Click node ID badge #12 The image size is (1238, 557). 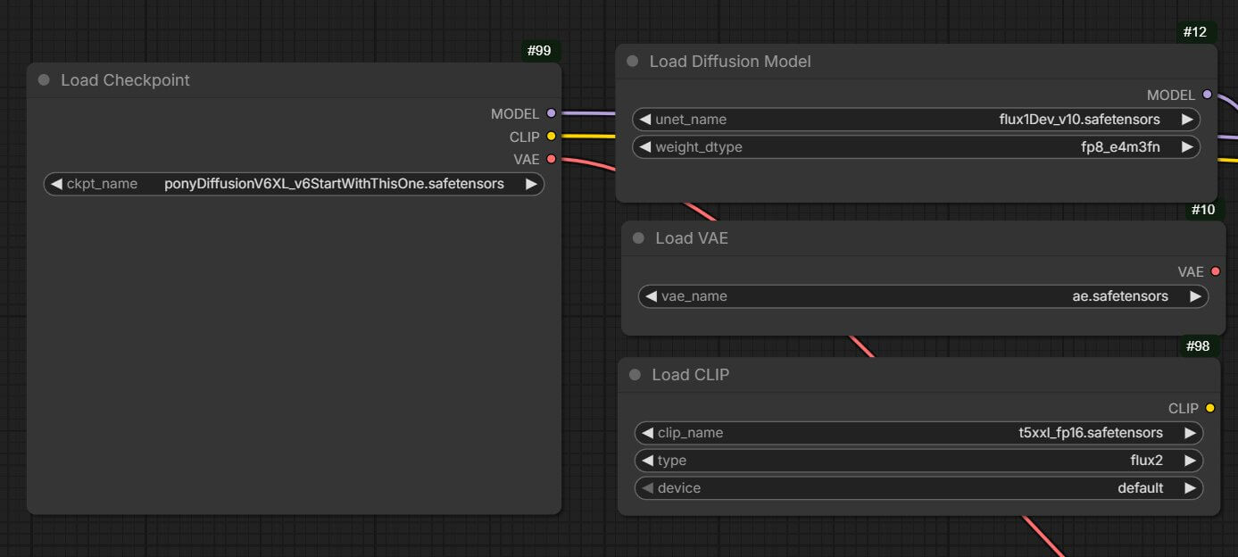pos(1195,32)
